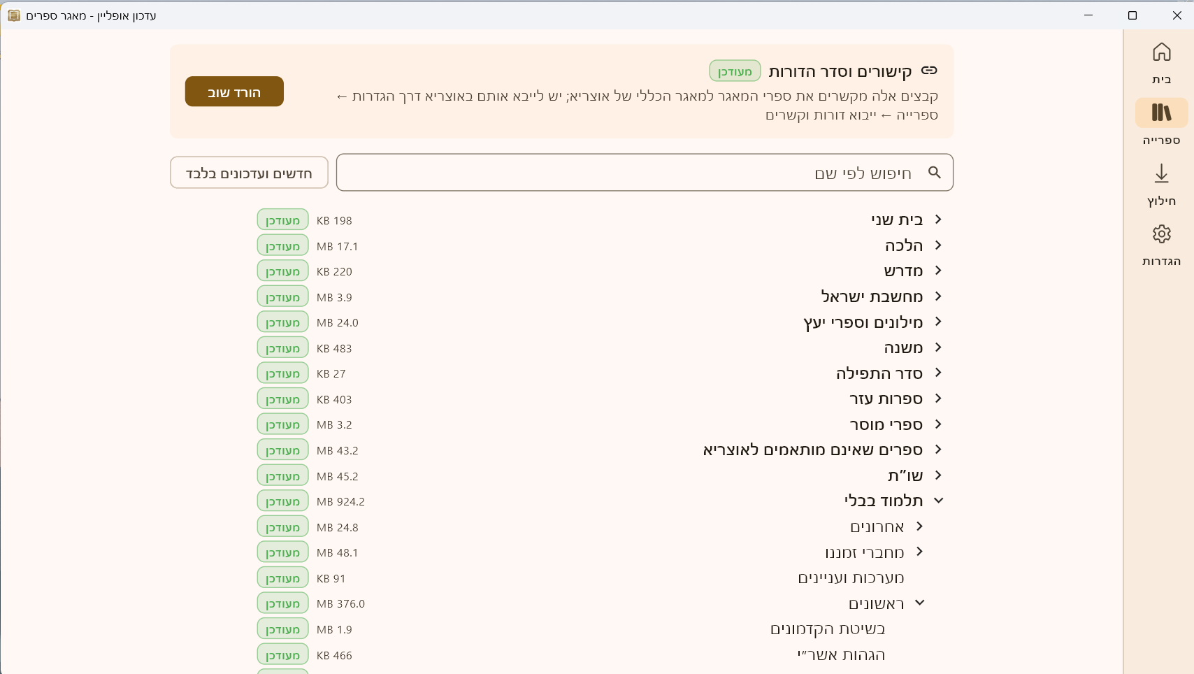Expand the מילונים וספרי יעץ category
The image size is (1194, 674).
point(938,322)
